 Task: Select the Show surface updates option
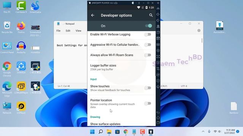121,124
